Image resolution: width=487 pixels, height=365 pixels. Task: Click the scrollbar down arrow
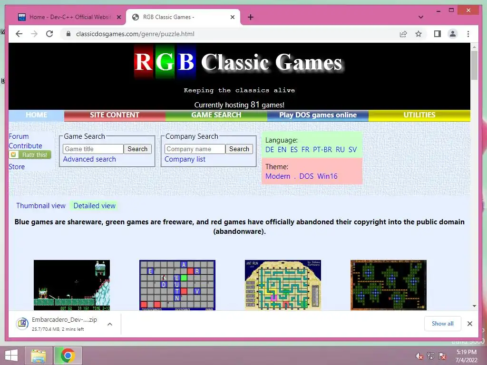pyautogui.click(x=474, y=306)
